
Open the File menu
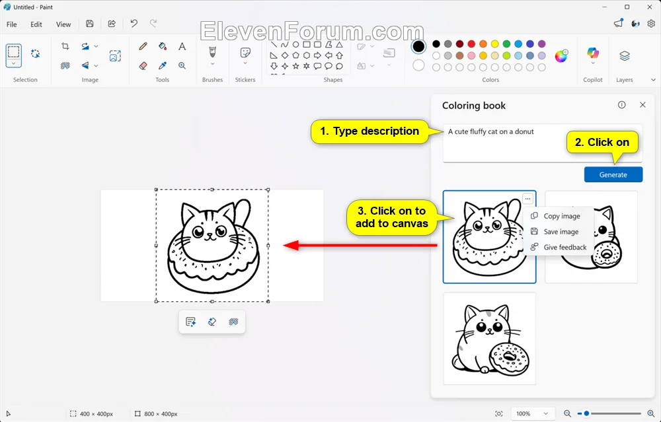click(12, 24)
